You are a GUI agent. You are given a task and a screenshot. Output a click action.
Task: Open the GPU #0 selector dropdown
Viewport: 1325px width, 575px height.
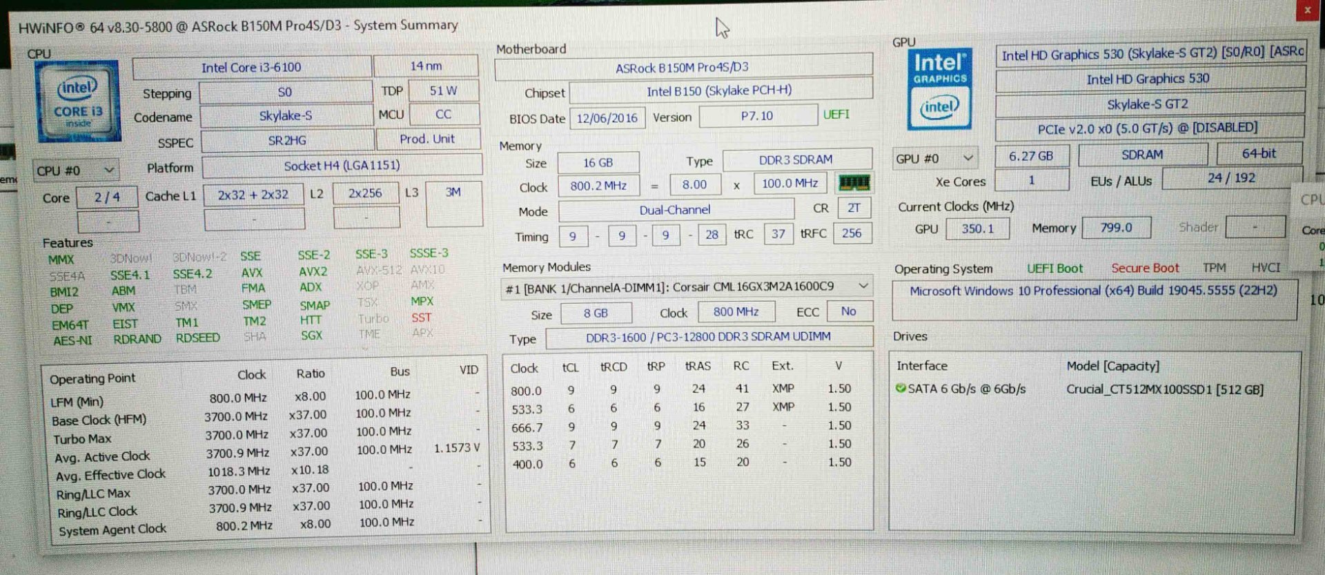coord(935,159)
